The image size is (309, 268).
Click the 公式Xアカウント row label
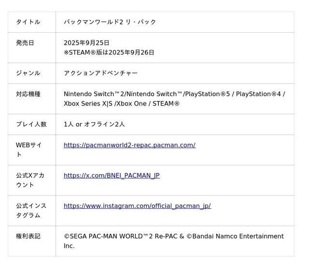click(x=30, y=180)
